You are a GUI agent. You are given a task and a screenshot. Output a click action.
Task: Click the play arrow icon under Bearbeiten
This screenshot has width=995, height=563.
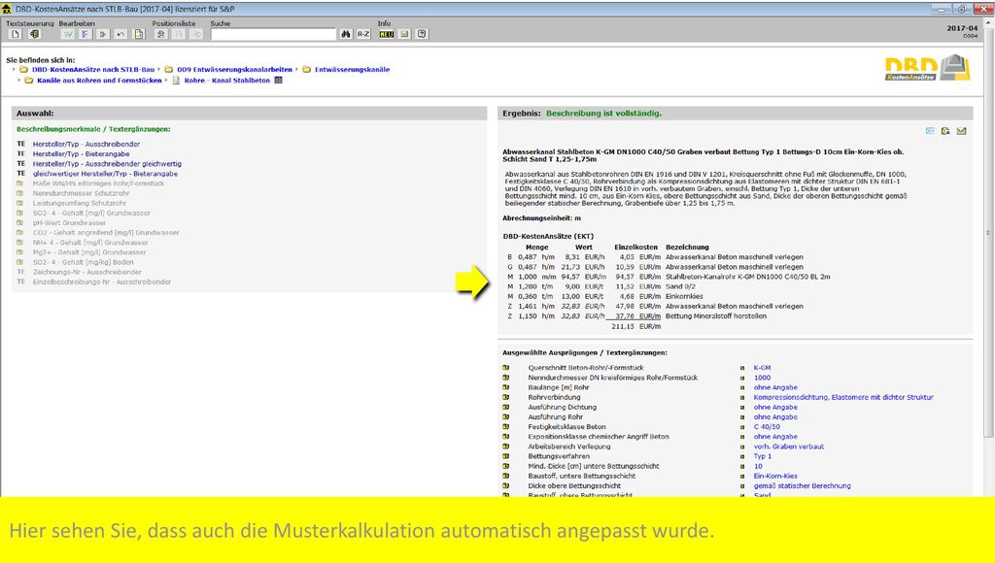(103, 34)
